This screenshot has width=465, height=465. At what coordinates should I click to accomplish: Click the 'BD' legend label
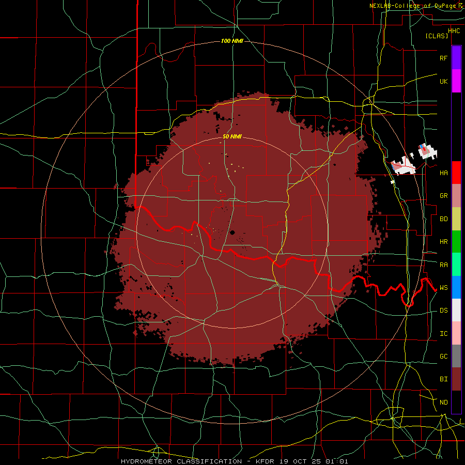(x=443, y=219)
